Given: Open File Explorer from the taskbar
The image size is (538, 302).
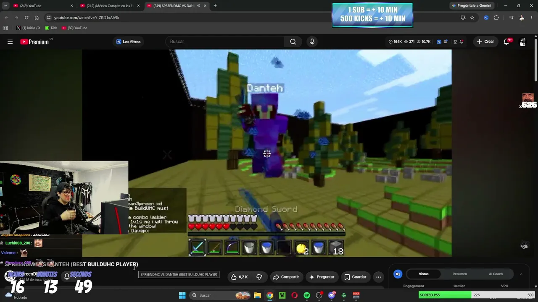Looking at the screenshot, I should (258, 295).
